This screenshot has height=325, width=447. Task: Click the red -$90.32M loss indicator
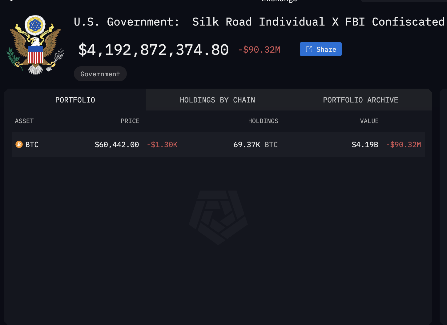(x=259, y=49)
